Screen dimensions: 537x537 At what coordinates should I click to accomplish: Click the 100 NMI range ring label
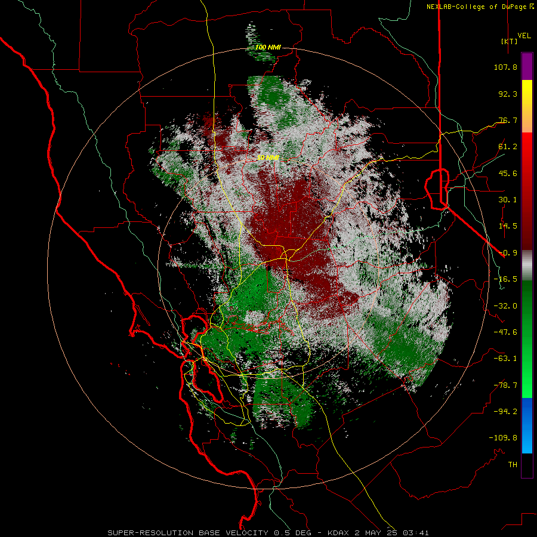[x=268, y=47]
